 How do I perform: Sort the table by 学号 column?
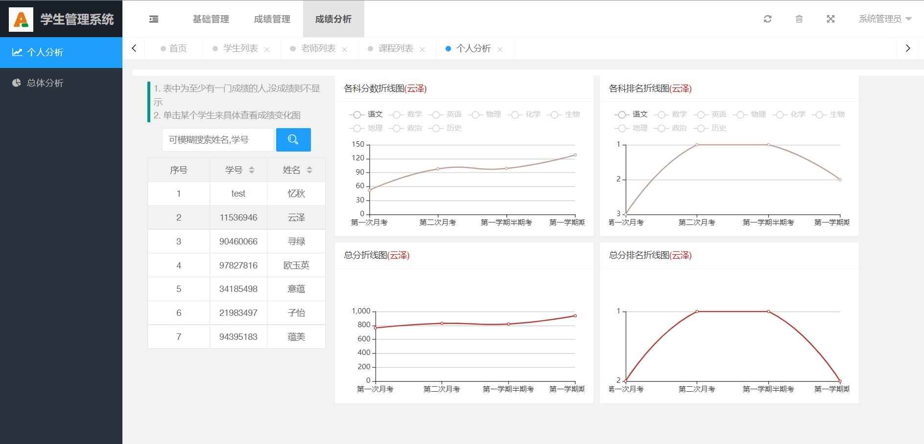point(251,170)
